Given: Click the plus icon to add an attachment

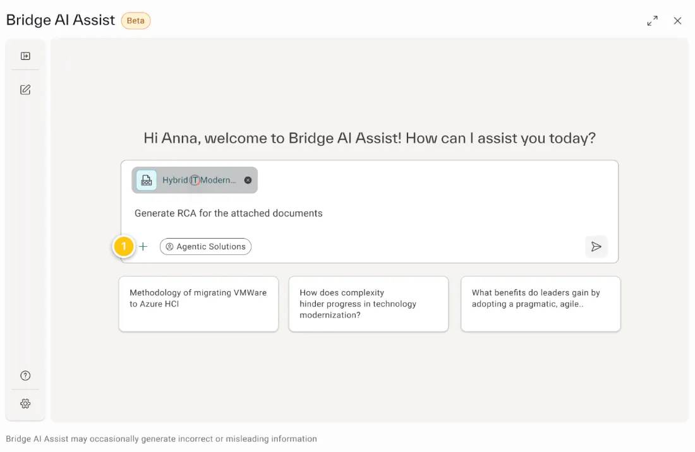Looking at the screenshot, I should pyautogui.click(x=143, y=247).
